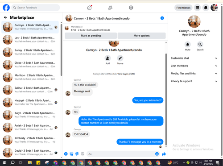Expand Media, files and links section
The height and width of the screenshot is (166, 223).
(x=194, y=74)
